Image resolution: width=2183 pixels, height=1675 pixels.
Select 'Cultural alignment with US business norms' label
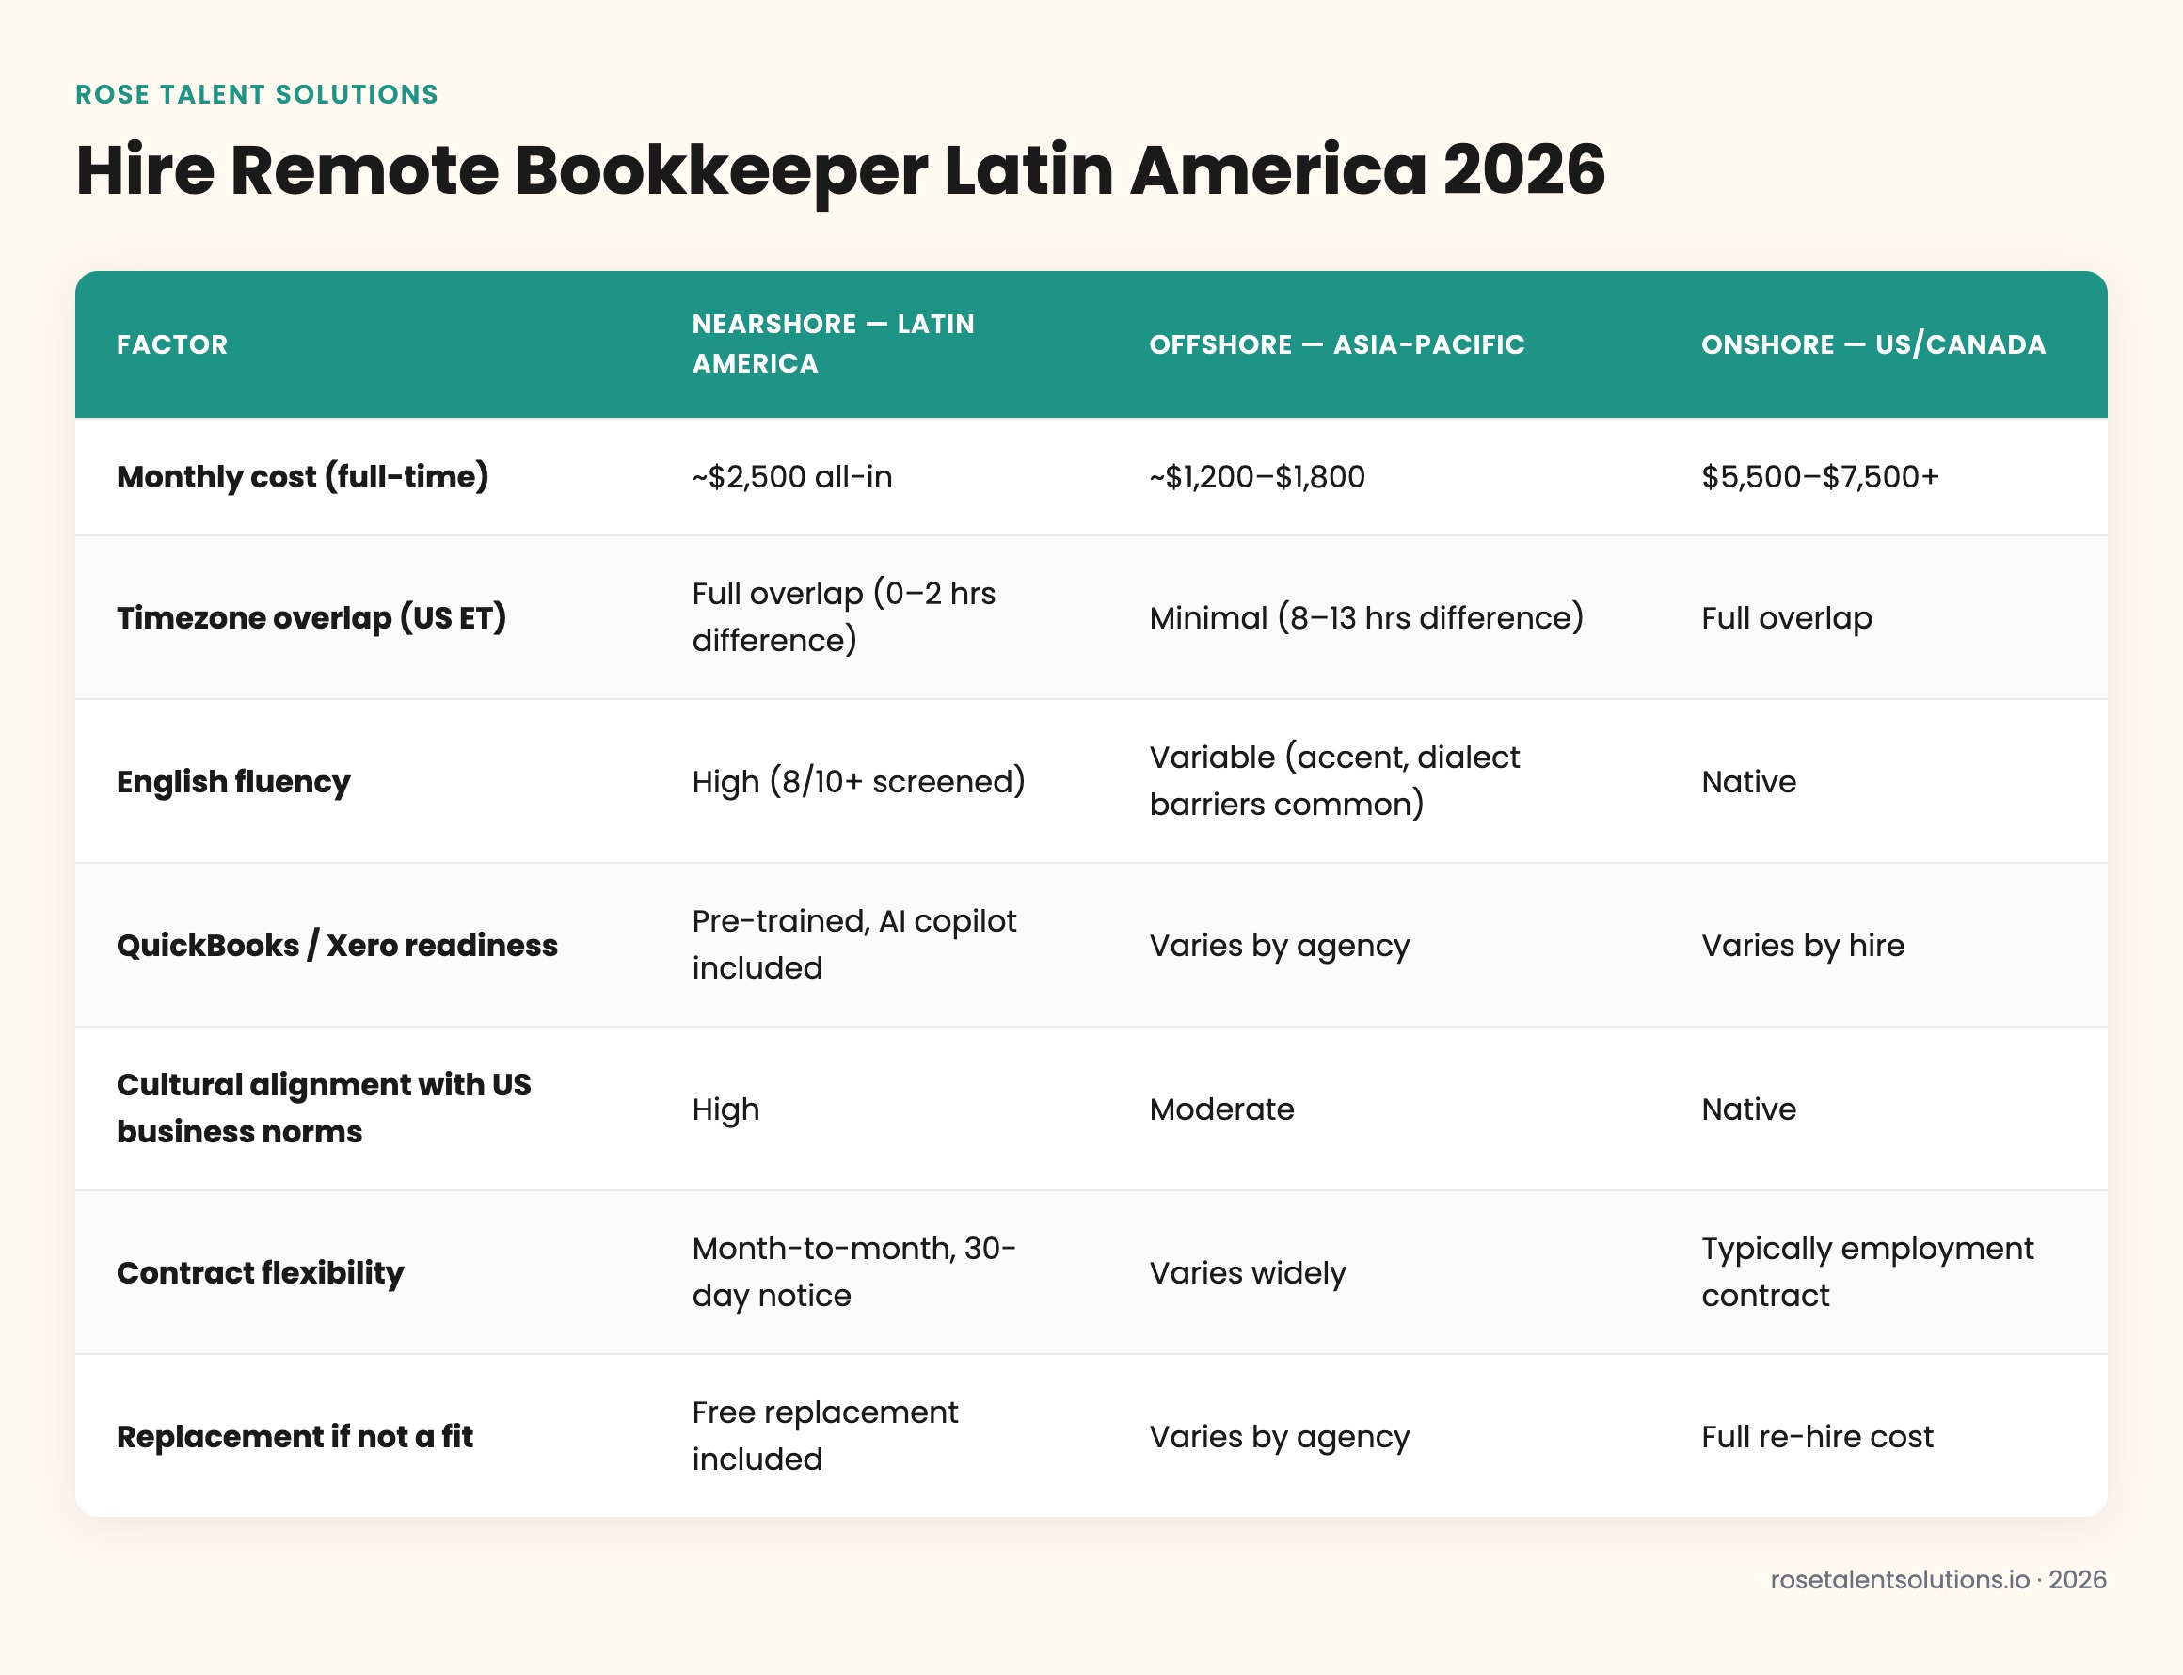[x=324, y=1109]
